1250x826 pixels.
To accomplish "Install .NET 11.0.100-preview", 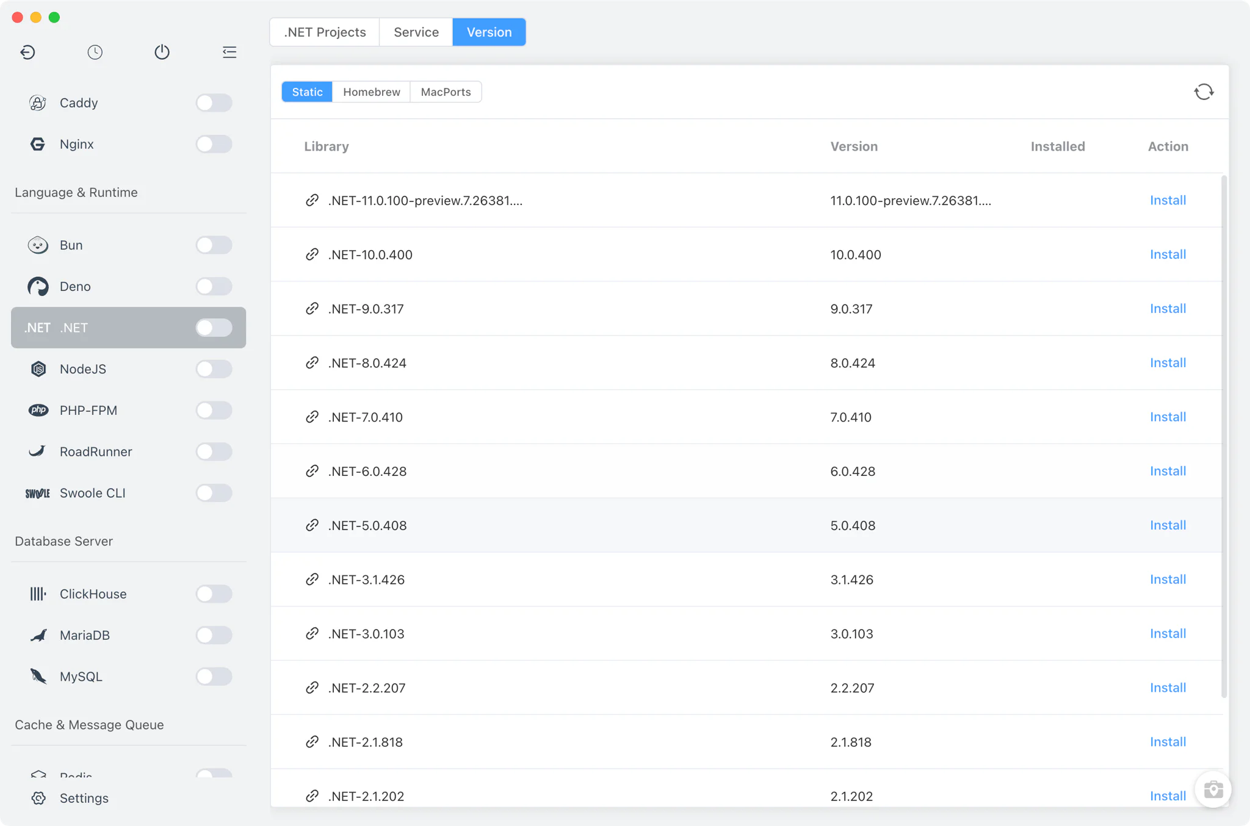I will [1168, 200].
